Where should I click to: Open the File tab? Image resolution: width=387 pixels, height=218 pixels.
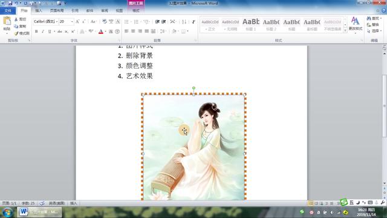(x=8, y=11)
